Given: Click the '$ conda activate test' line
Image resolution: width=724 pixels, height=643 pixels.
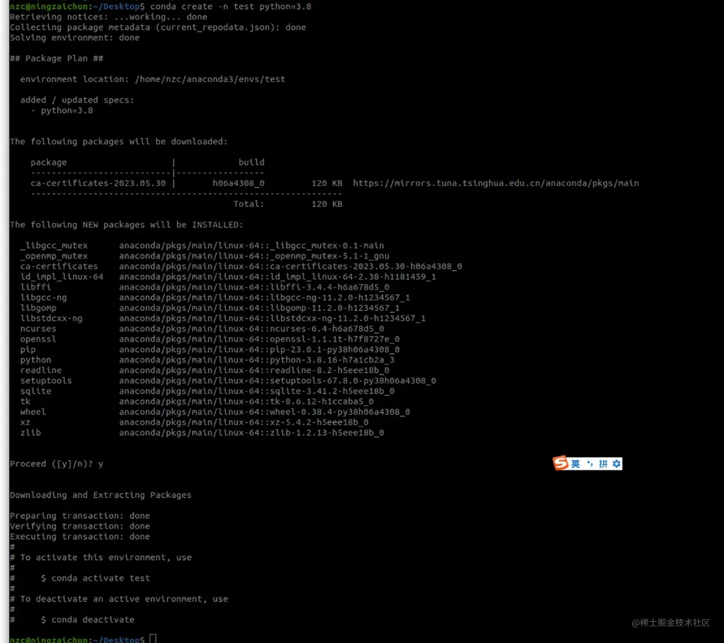Looking at the screenshot, I should coord(95,578).
